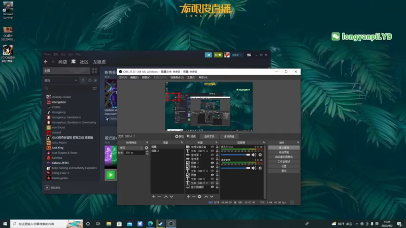Open OBS 帮助(H) menu
406x228 pixels.
(203, 78)
